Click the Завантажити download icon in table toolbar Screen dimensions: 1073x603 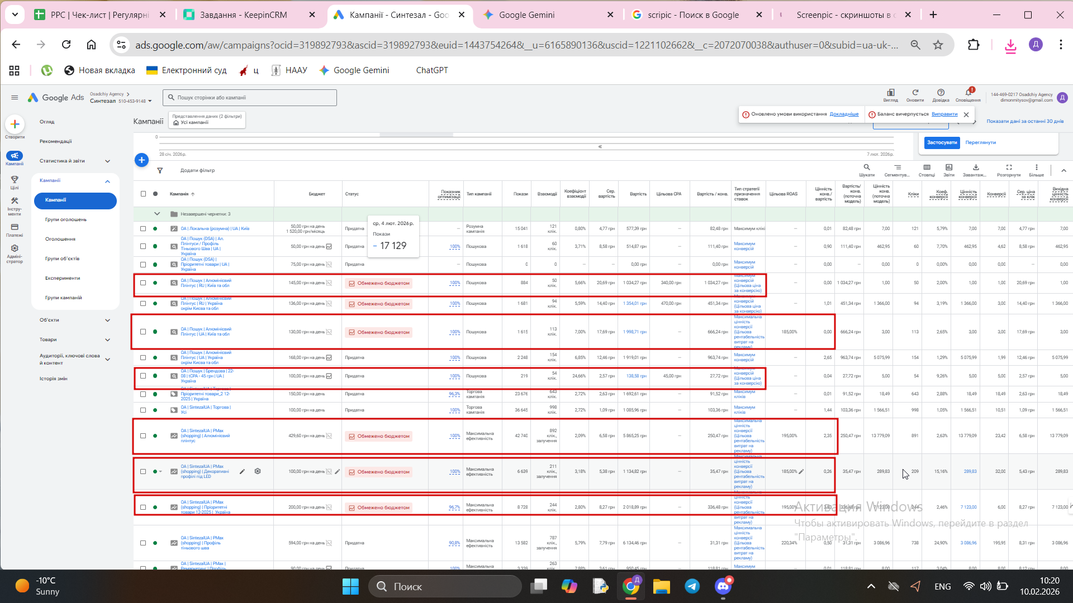(x=975, y=167)
